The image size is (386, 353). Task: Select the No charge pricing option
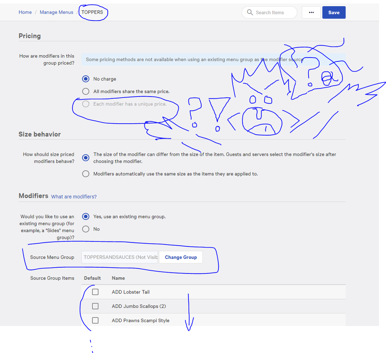[86, 79]
